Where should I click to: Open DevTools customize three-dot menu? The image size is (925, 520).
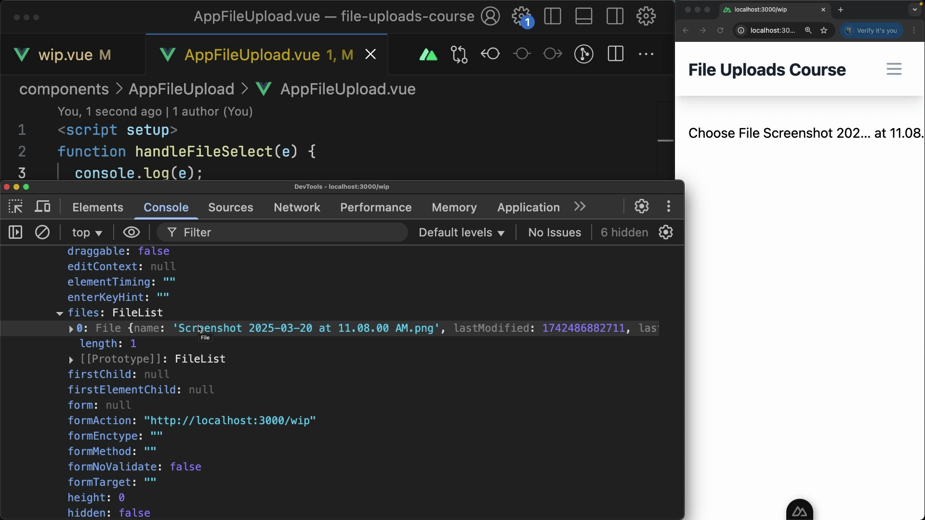click(668, 207)
